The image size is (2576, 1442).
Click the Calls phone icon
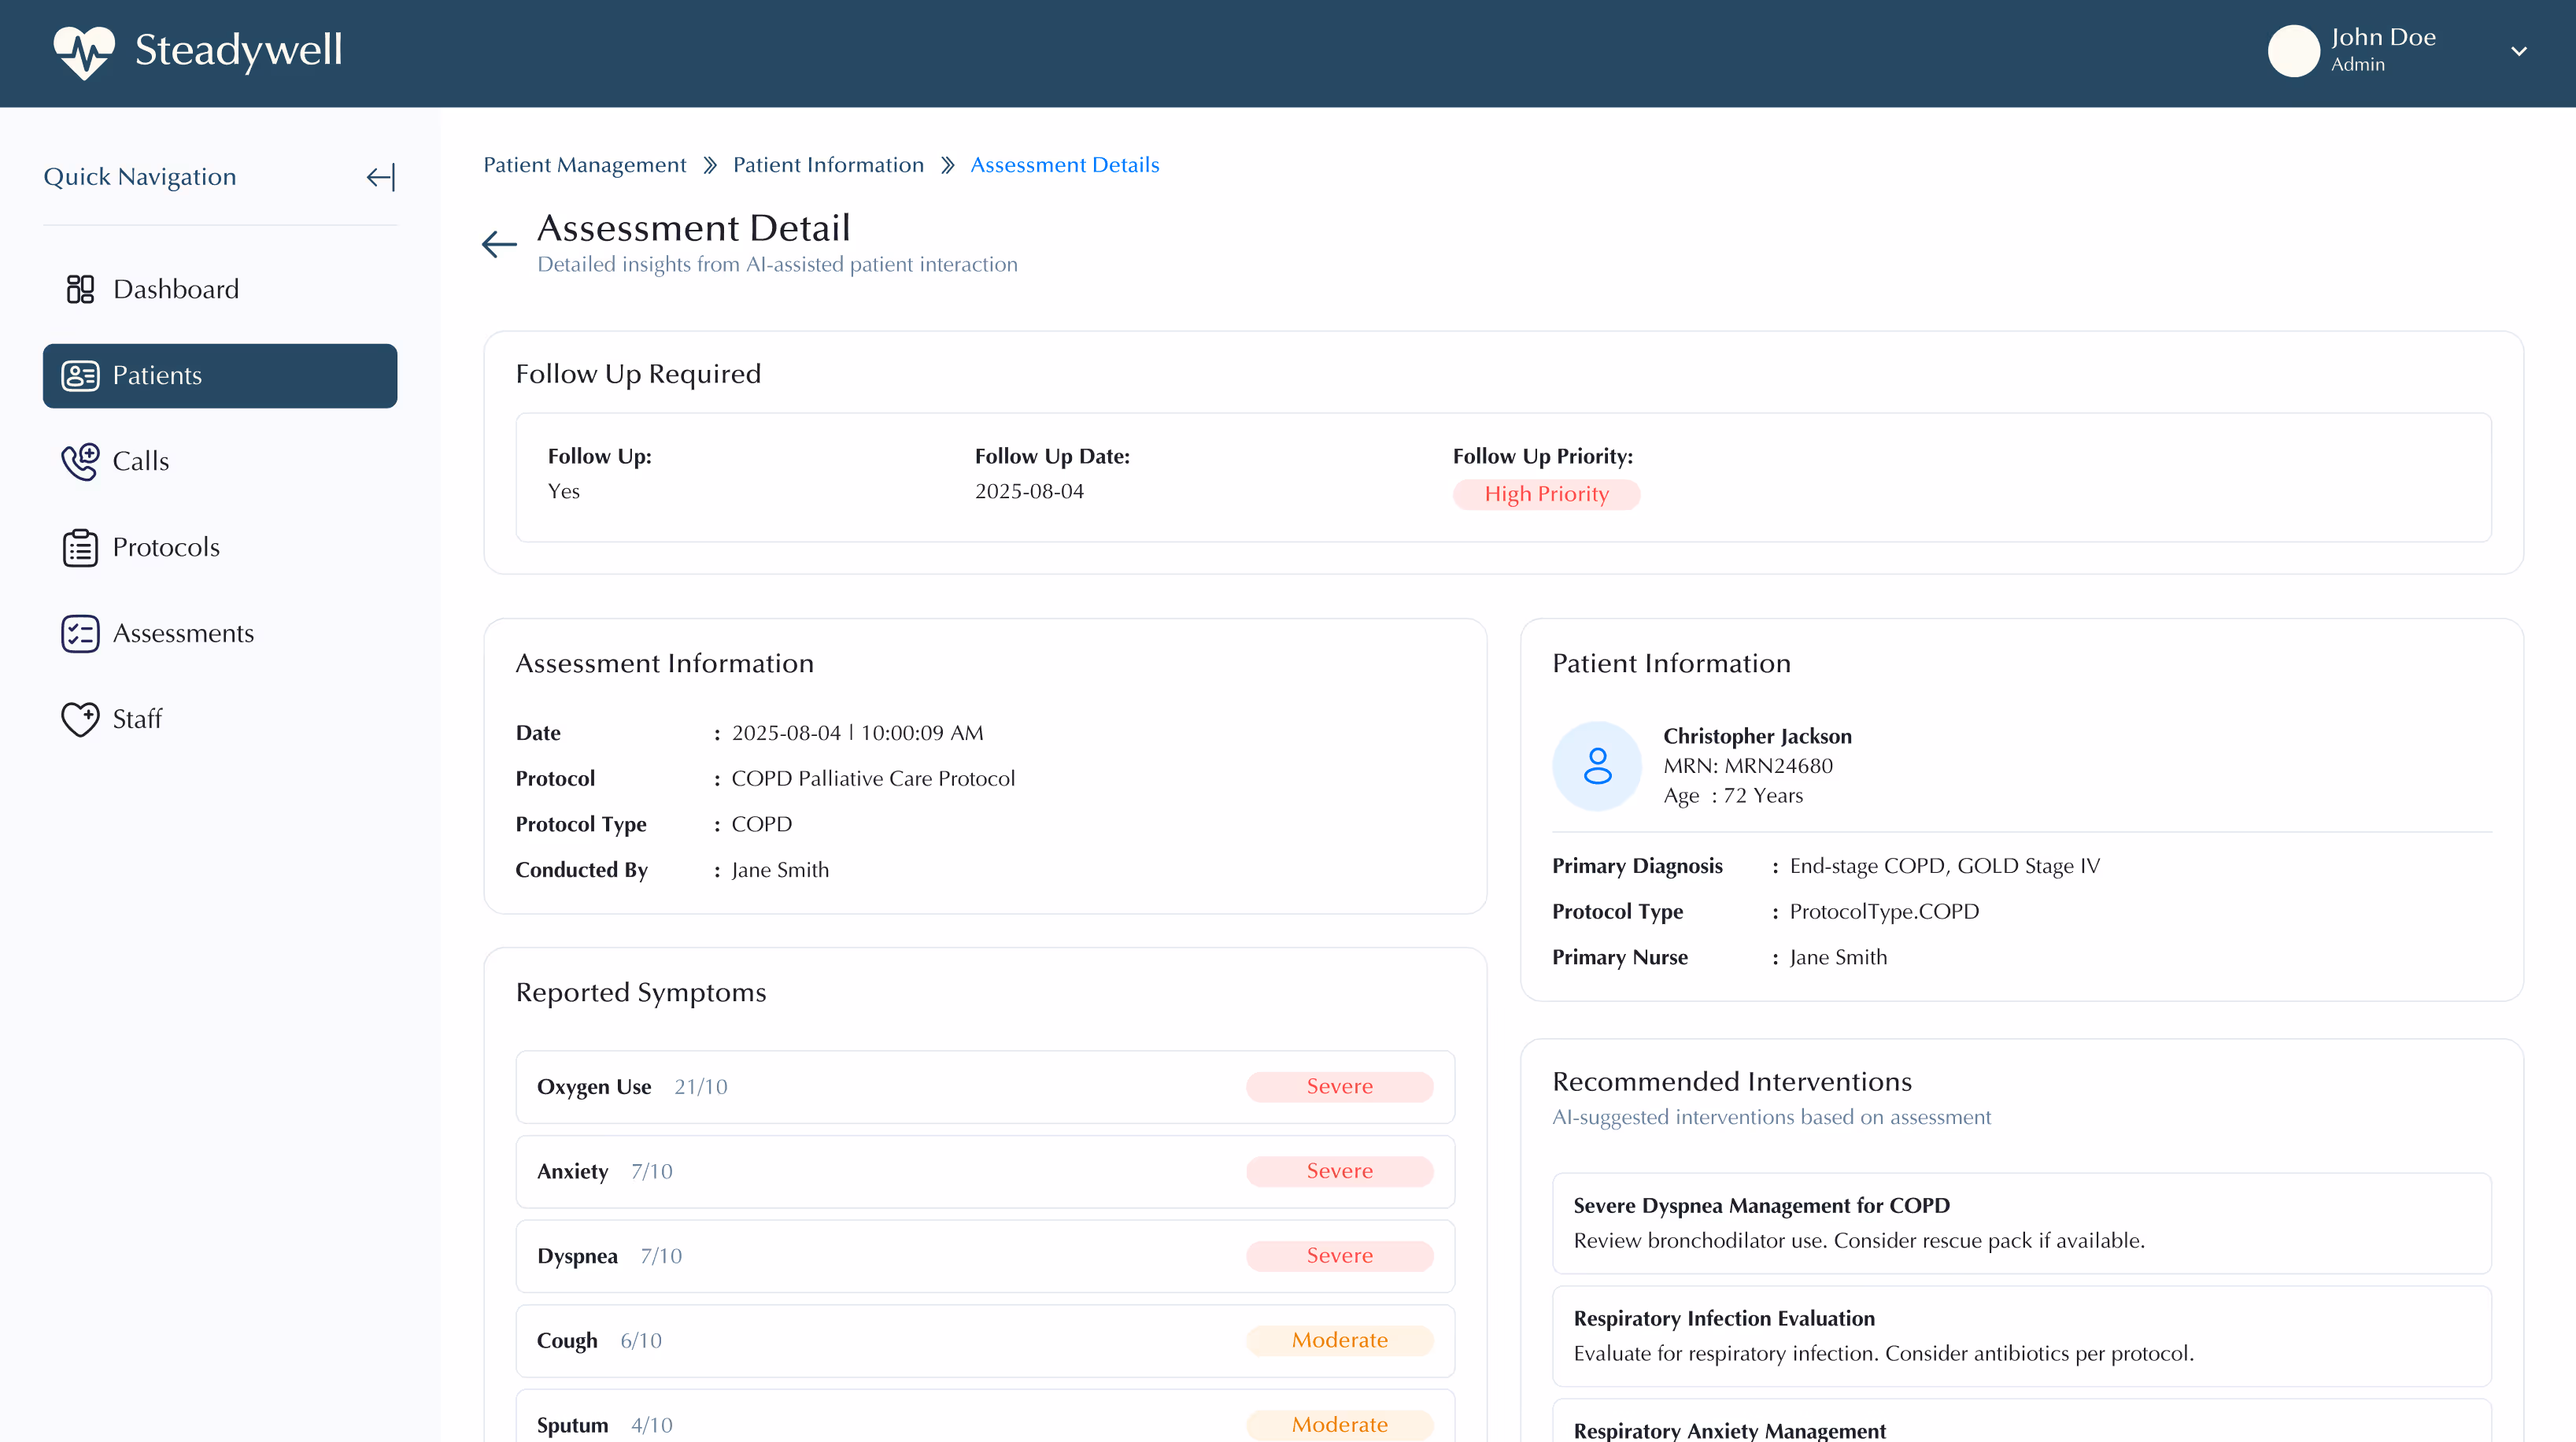click(80, 461)
